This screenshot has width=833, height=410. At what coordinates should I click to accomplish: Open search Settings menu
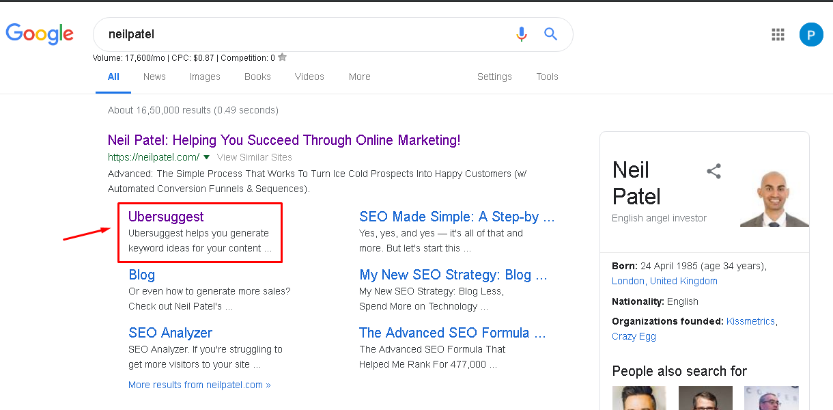[x=494, y=77]
